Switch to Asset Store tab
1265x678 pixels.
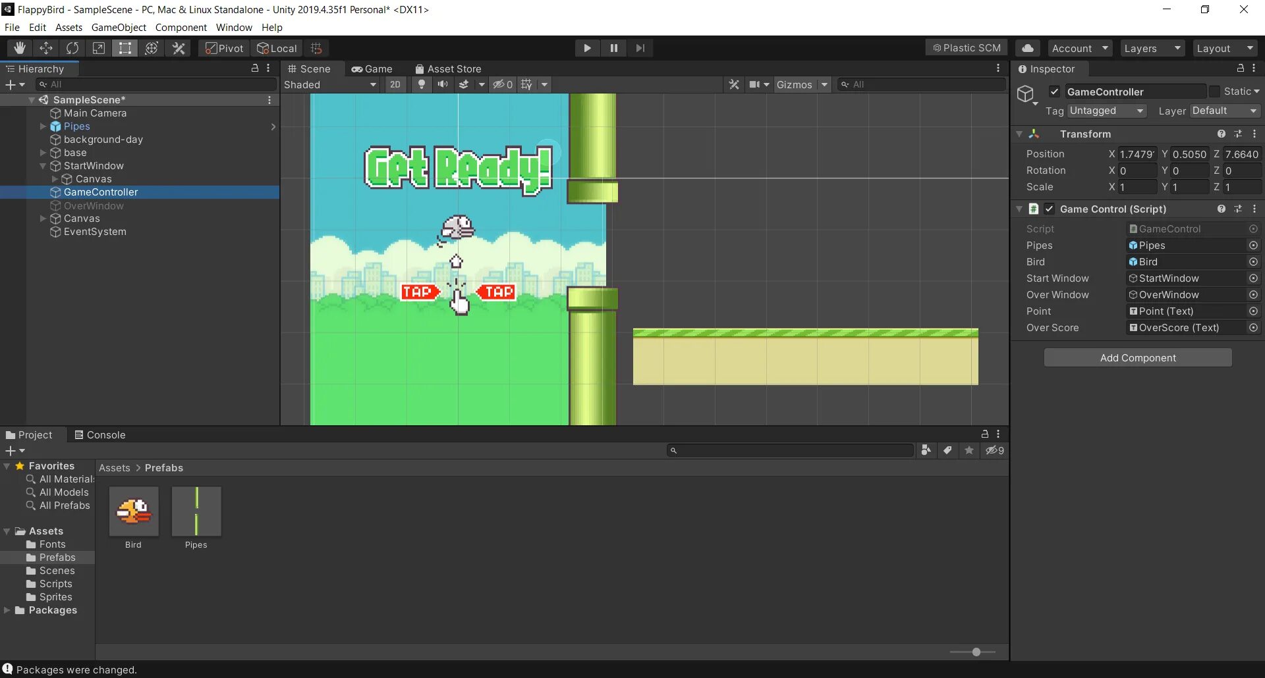[448, 68]
